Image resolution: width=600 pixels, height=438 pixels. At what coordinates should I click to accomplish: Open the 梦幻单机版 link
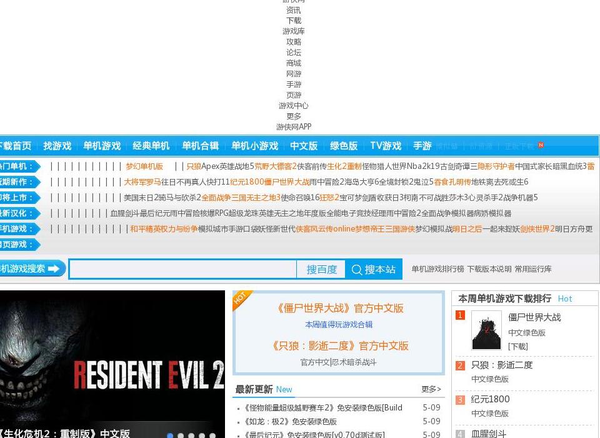[144, 166]
